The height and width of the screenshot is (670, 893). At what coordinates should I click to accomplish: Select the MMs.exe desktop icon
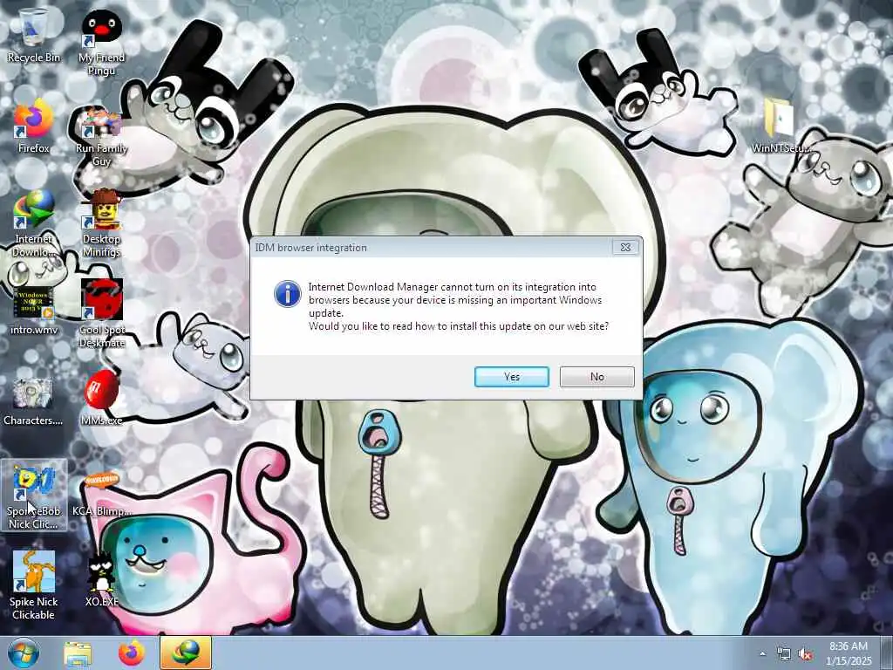coord(101,397)
